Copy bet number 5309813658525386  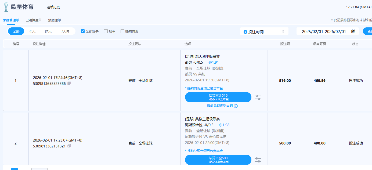point(69,84)
